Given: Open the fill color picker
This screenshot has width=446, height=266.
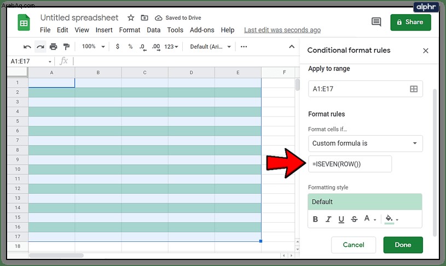Looking at the screenshot, I should point(392,219).
